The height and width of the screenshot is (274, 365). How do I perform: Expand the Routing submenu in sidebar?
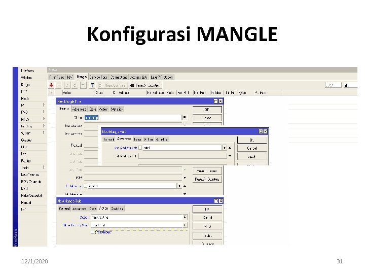pyautogui.click(x=44, y=126)
